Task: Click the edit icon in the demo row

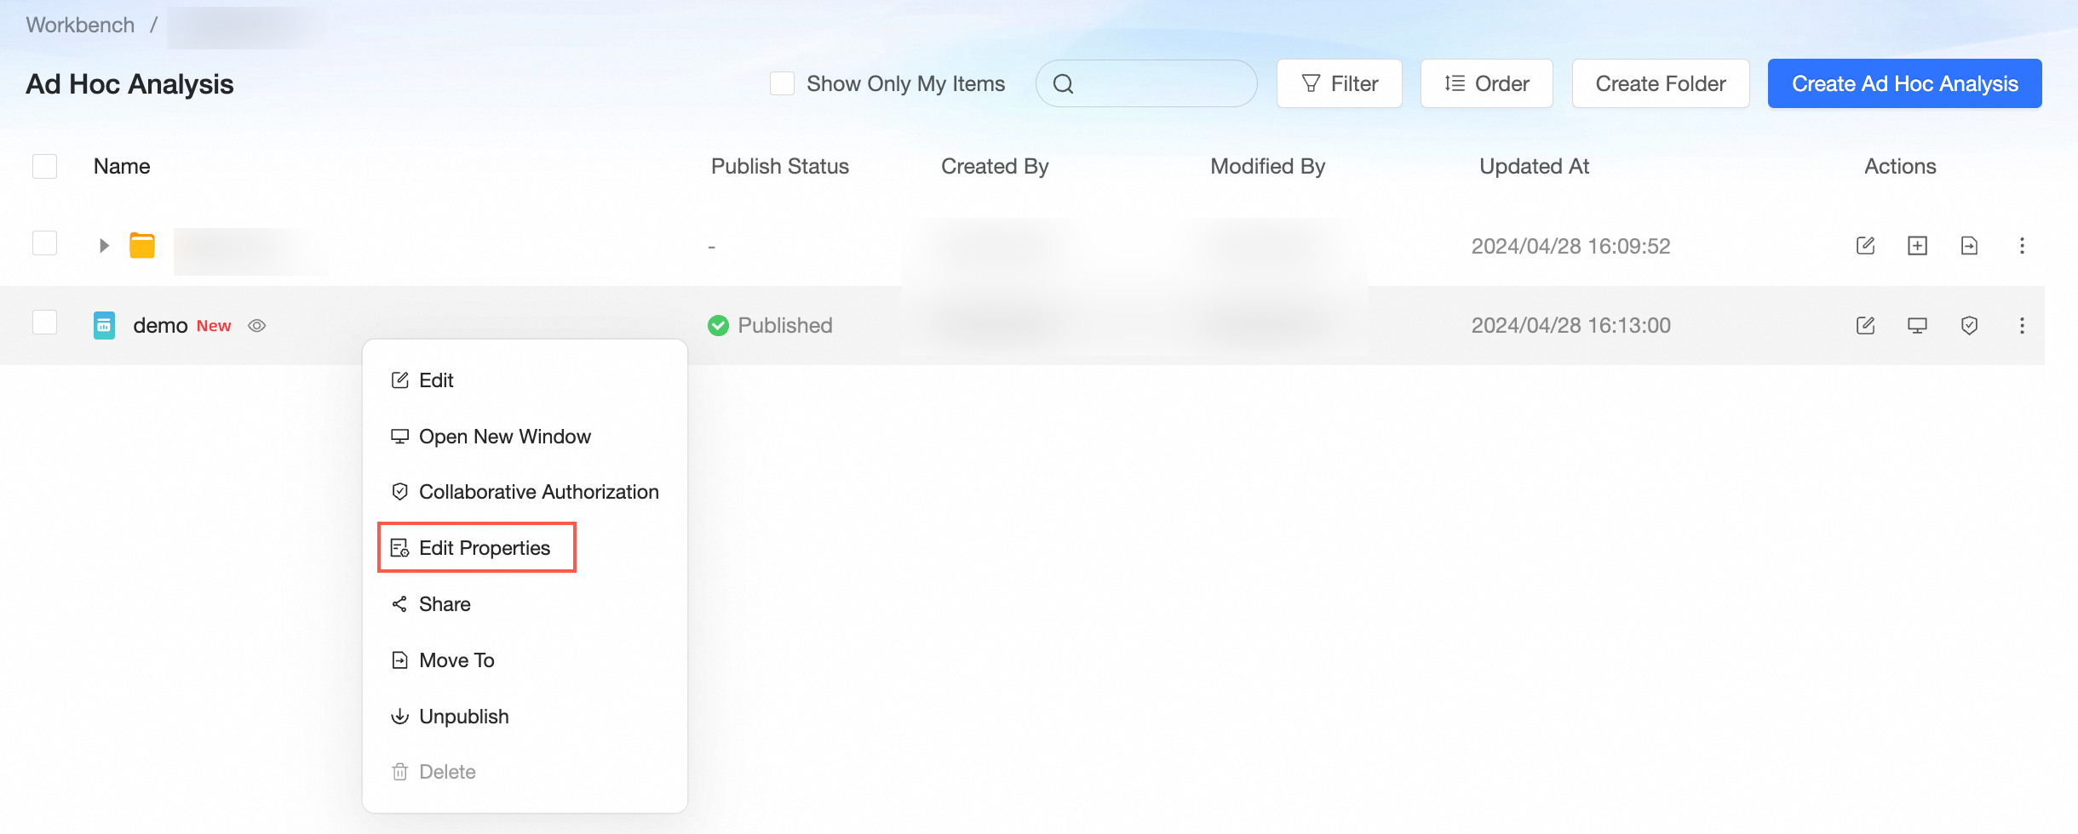Action: click(1865, 325)
